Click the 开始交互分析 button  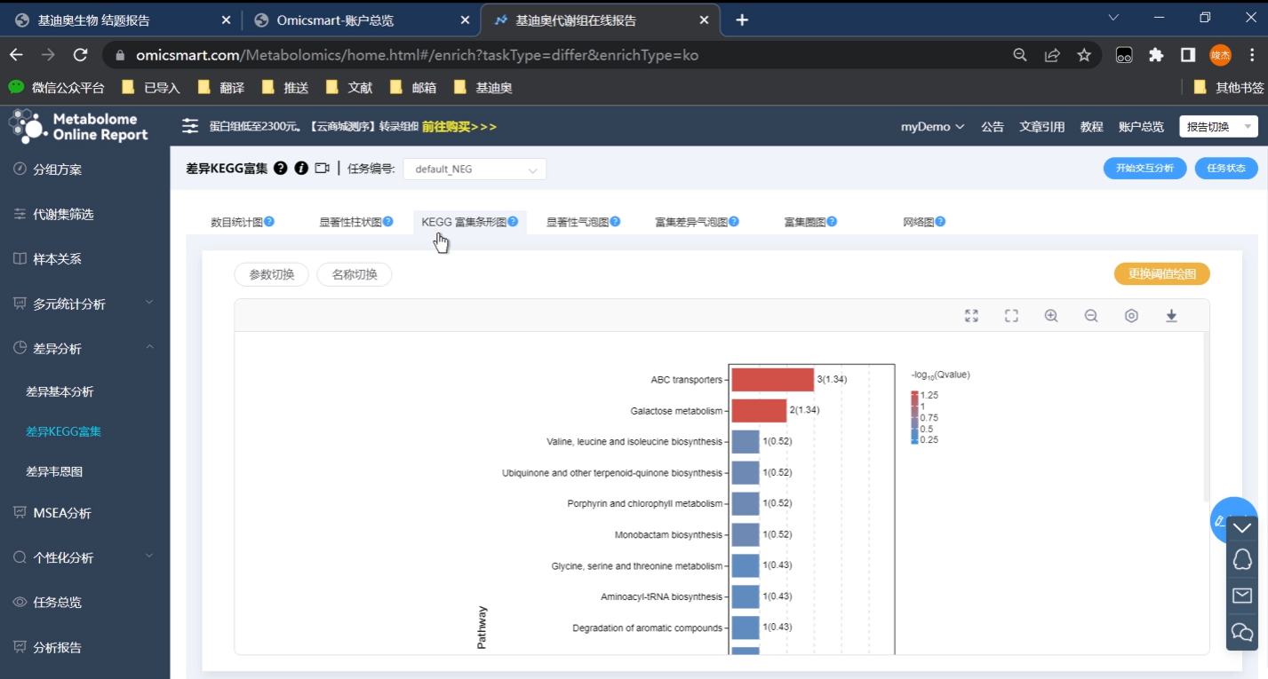click(1144, 168)
